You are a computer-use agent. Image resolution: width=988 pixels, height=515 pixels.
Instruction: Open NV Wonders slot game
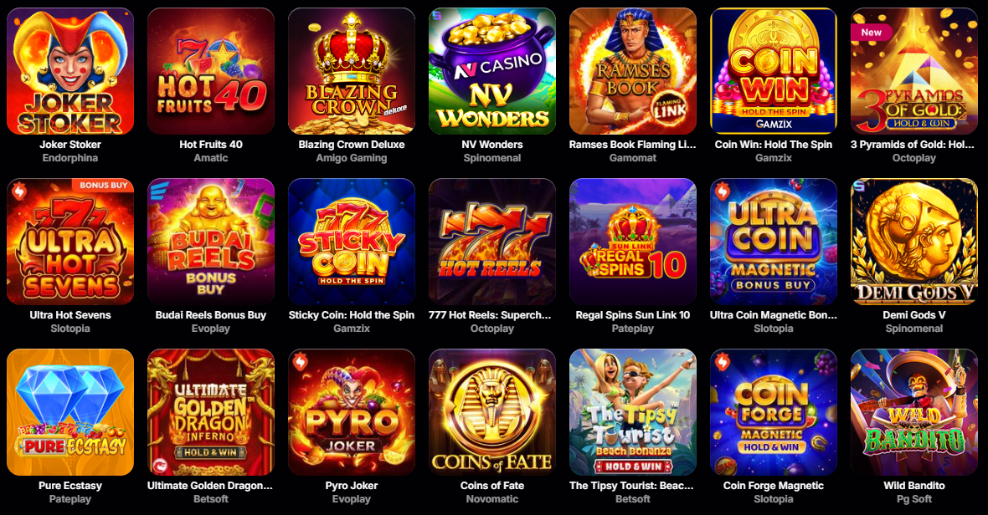492,71
